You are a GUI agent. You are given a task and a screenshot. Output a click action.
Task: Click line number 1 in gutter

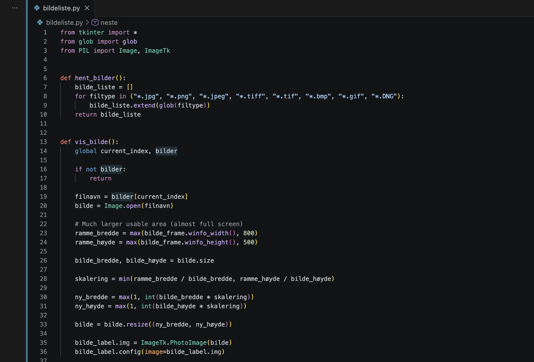[45, 32]
